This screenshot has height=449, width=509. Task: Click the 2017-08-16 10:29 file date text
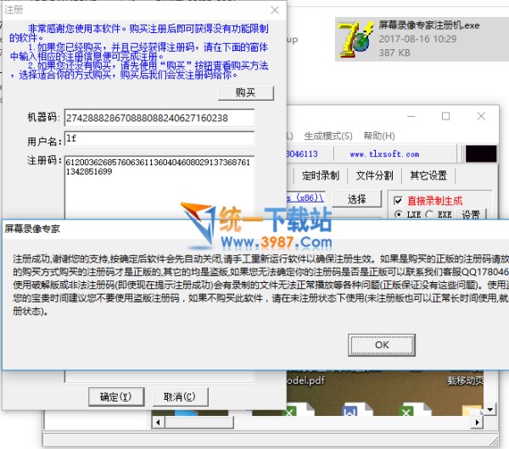[417, 39]
